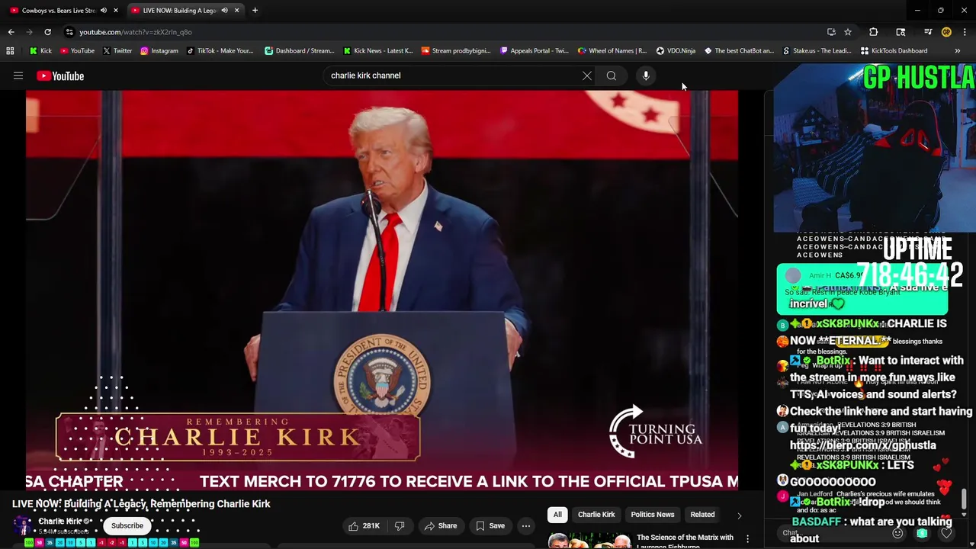Open the Kick News - Latest K... bookmark
This screenshot has width=976, height=549.
377,50
